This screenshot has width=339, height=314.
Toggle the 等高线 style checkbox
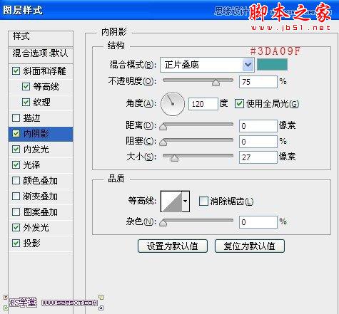pyautogui.click(x=26, y=86)
